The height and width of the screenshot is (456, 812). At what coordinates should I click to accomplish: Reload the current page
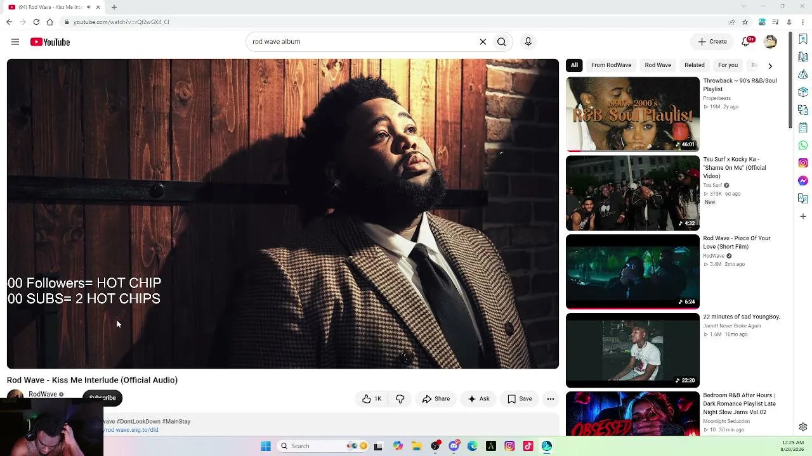[x=36, y=22]
